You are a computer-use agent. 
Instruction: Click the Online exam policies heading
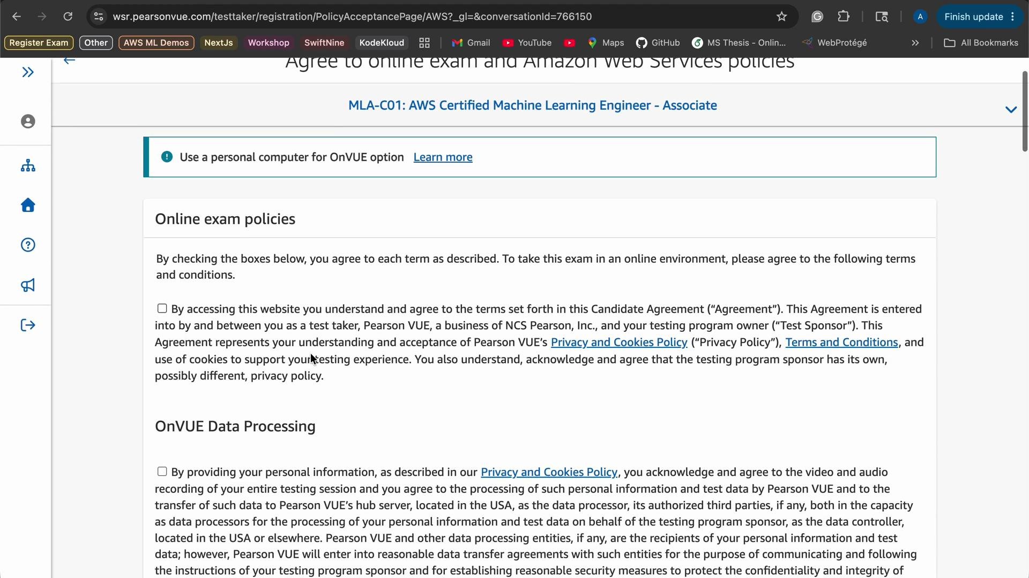point(225,219)
